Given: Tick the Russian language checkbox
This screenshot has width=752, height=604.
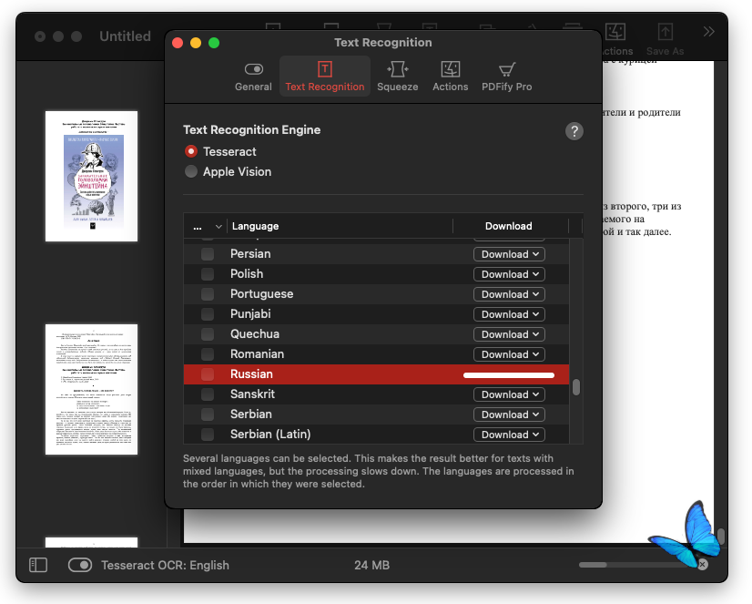Looking at the screenshot, I should [x=208, y=374].
